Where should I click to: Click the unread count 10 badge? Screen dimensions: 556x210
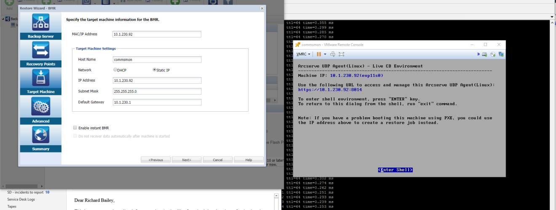point(47,192)
